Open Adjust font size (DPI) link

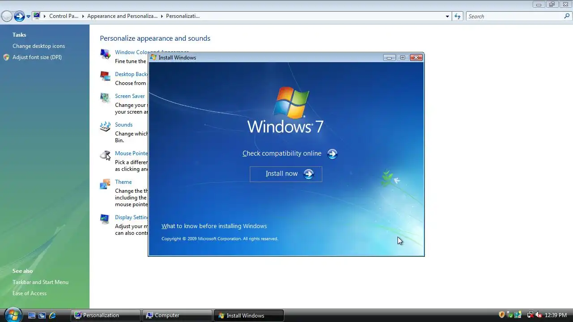[37, 57]
